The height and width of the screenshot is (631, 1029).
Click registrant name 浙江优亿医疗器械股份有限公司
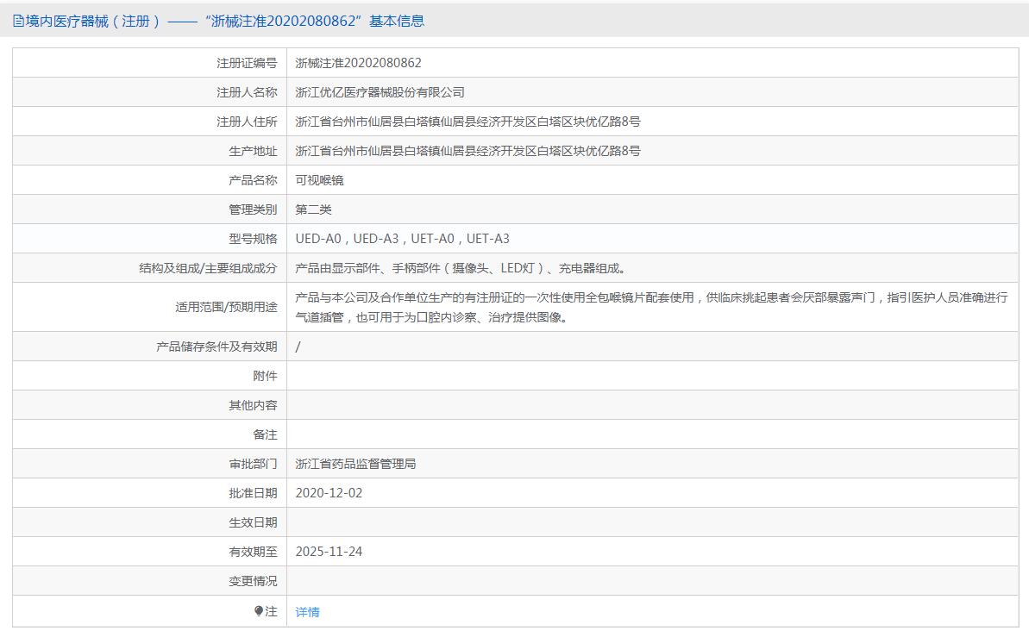pos(380,92)
